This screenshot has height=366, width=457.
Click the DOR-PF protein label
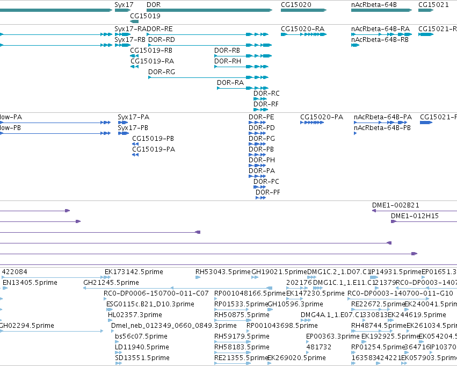click(268, 193)
